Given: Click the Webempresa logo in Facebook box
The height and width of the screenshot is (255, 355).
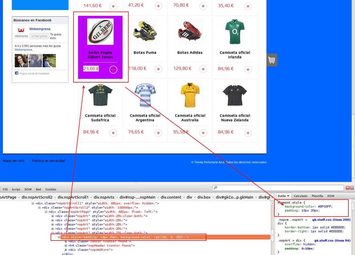Looking at the screenshot, I should [21, 32].
